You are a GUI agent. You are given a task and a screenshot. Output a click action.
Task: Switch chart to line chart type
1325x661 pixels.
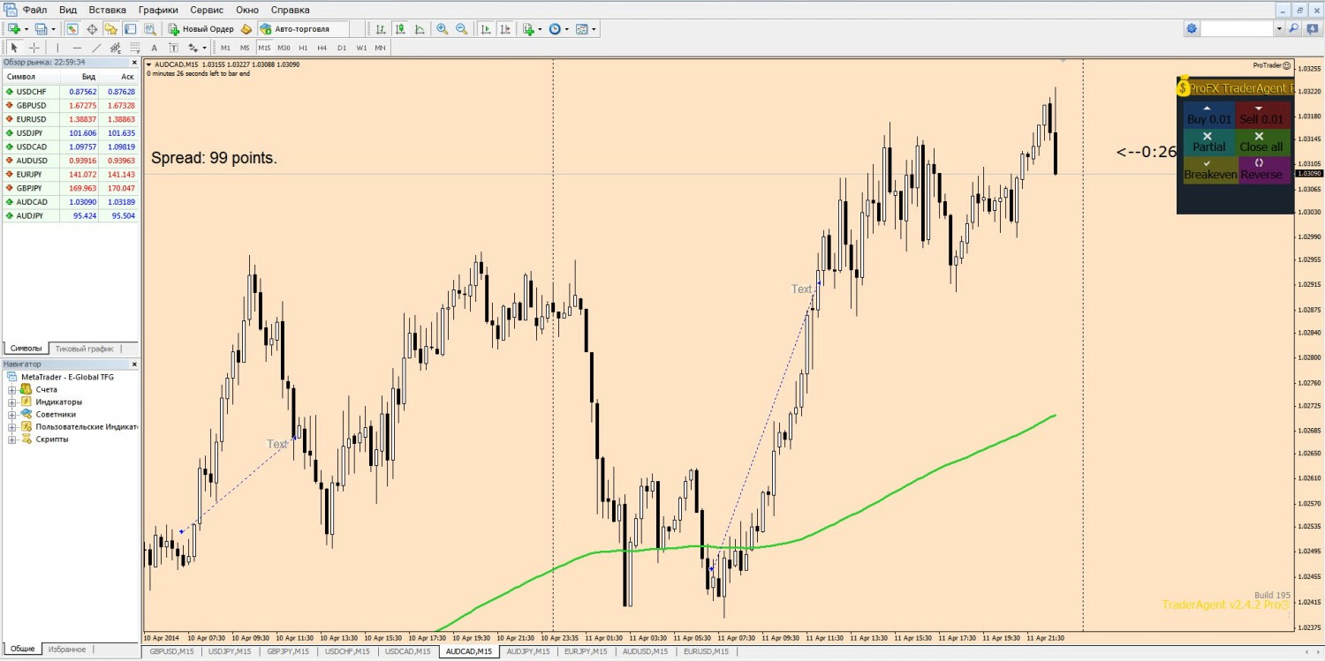click(x=420, y=29)
